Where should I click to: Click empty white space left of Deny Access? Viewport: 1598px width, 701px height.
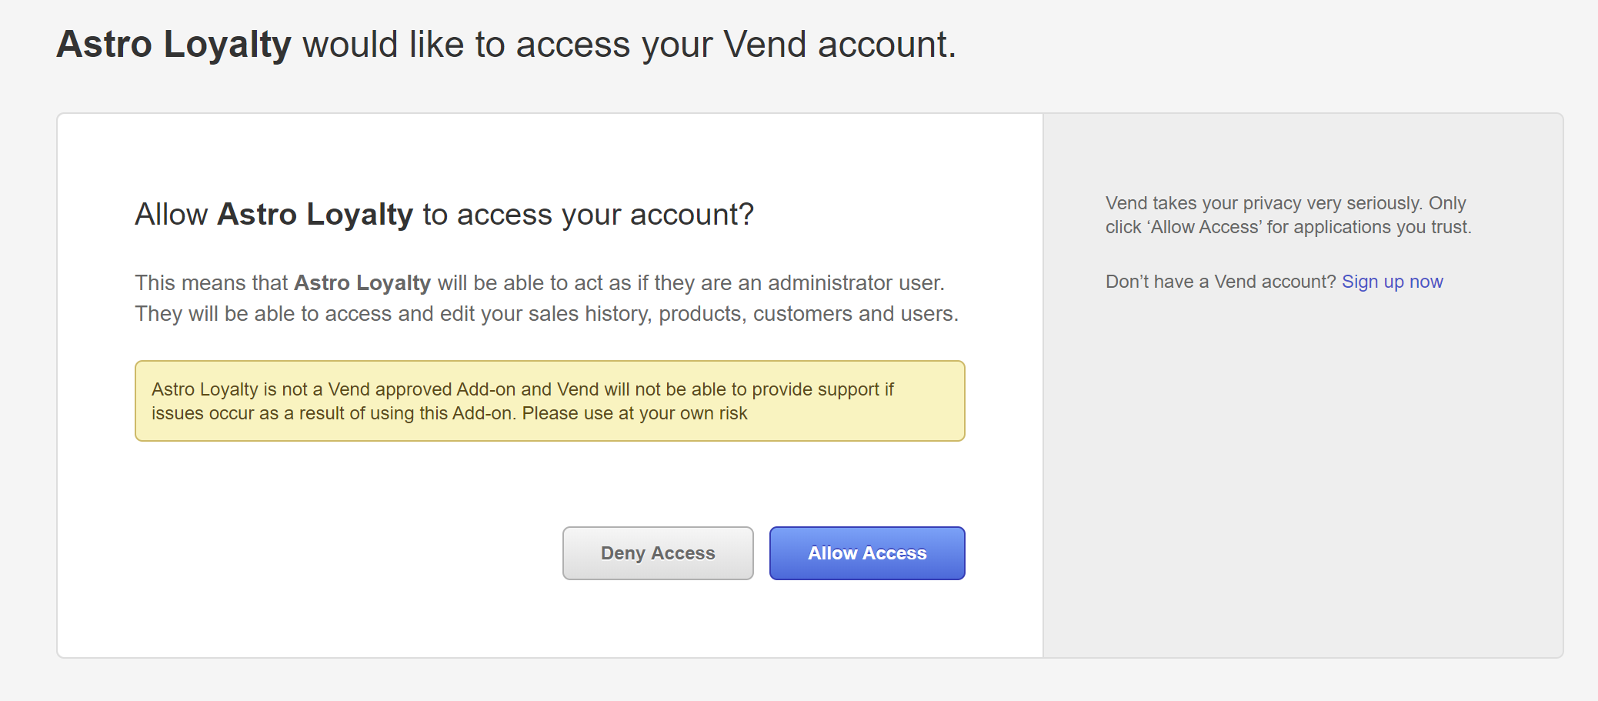(346, 553)
